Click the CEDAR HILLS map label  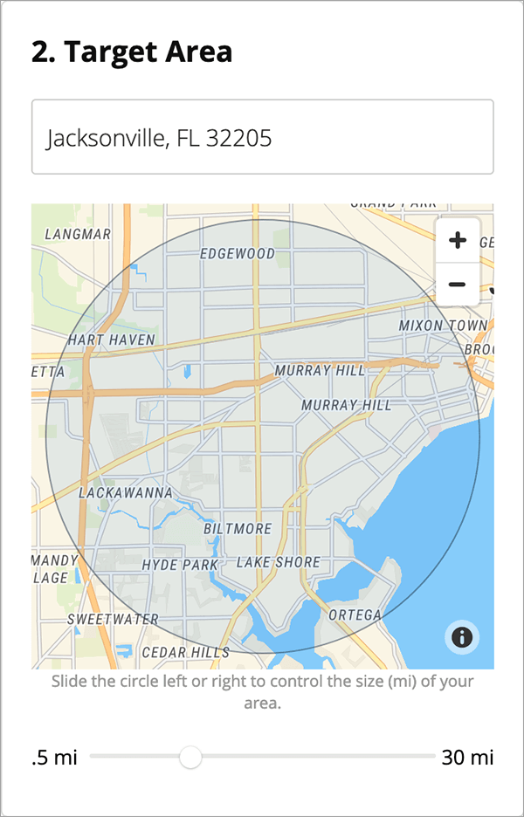pyautogui.click(x=186, y=652)
